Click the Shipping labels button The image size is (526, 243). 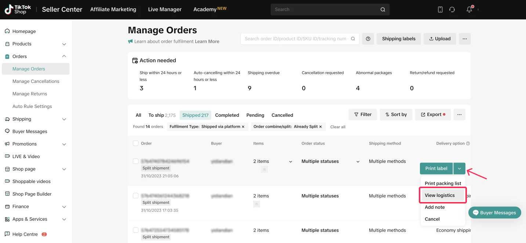coord(399,39)
